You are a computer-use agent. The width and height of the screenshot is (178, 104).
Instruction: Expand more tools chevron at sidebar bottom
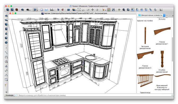[6, 92]
